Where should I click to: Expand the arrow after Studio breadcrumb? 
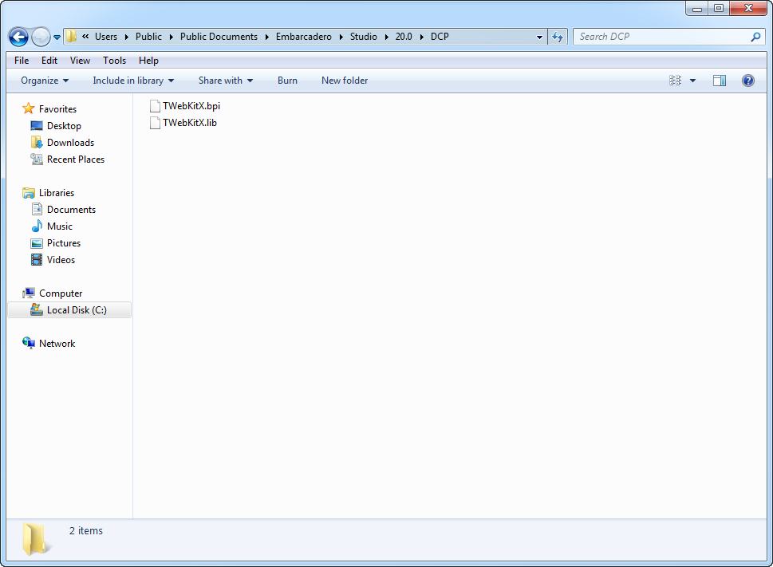pyautogui.click(x=386, y=37)
